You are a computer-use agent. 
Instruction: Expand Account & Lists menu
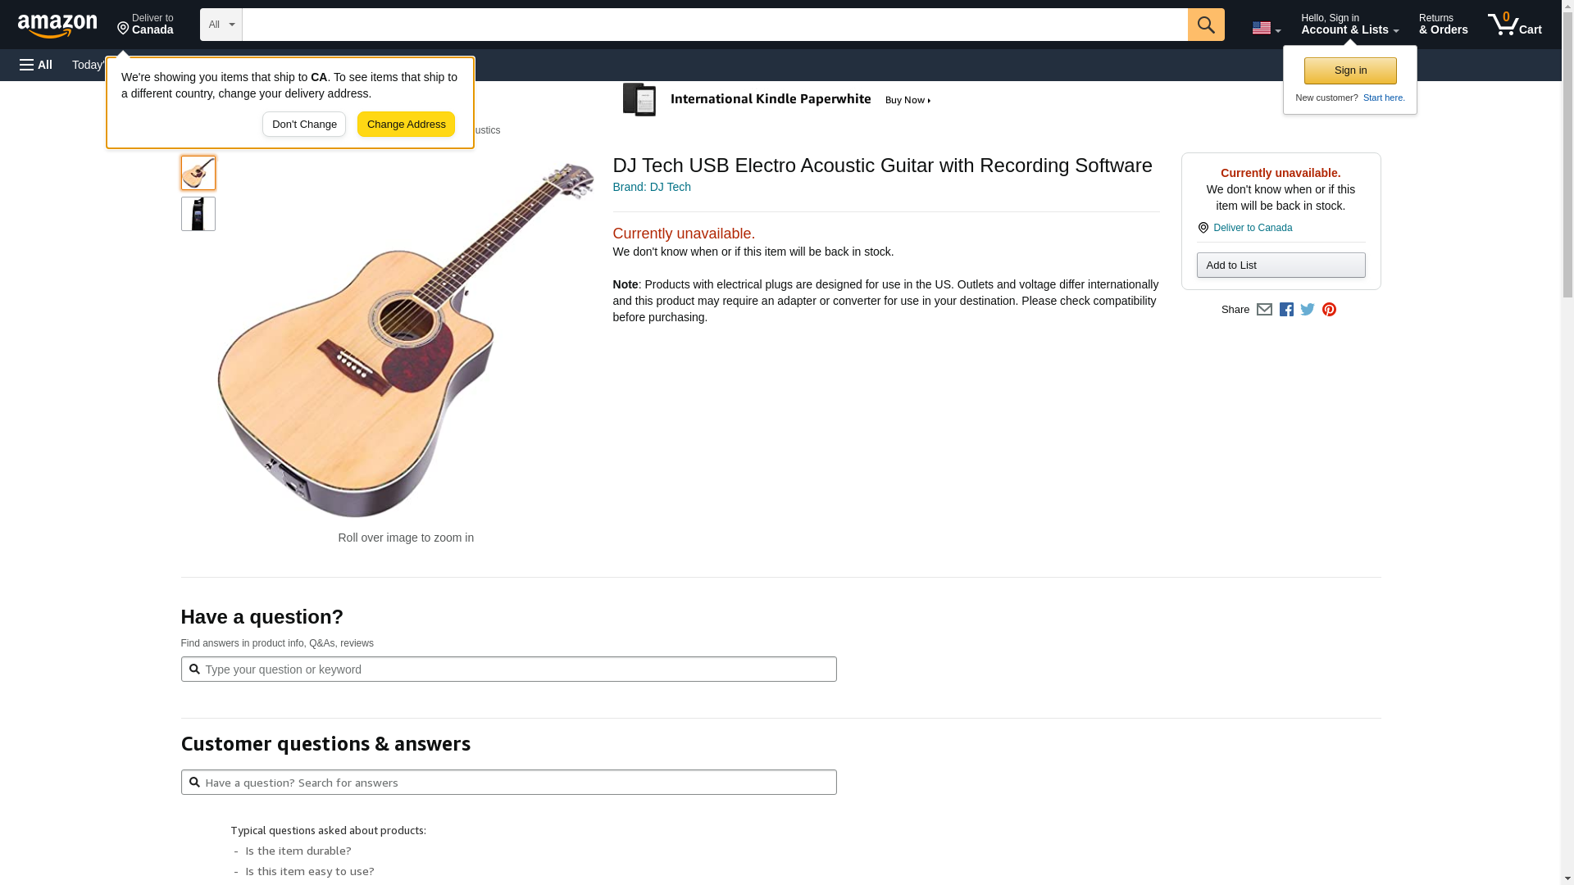[1349, 25]
